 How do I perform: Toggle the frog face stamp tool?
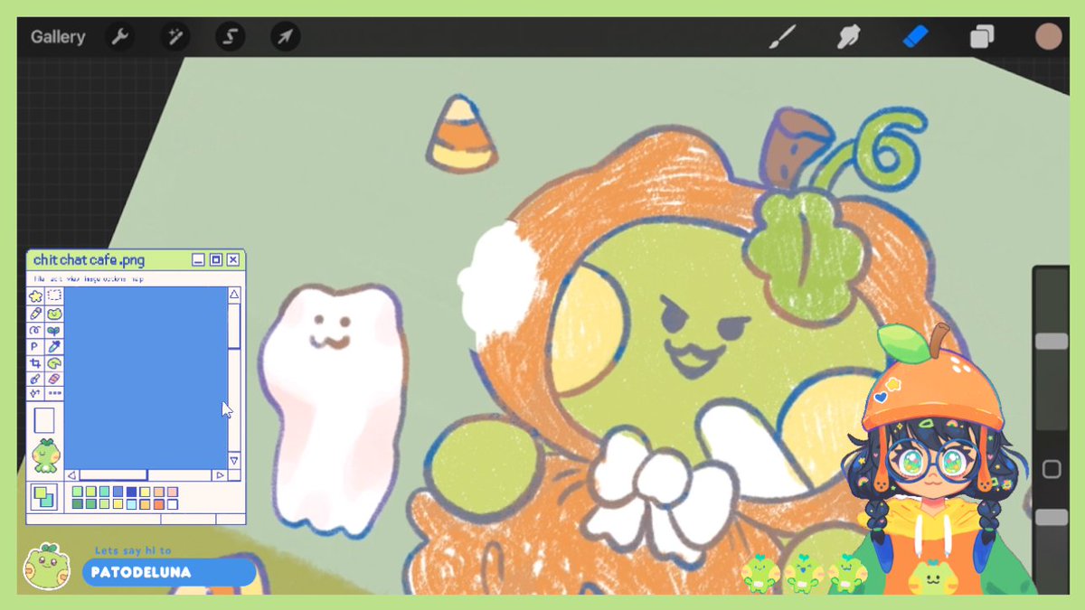point(54,314)
